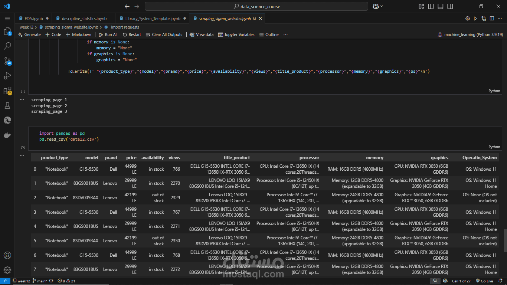The height and width of the screenshot is (285, 507).
Task: Open the Explorer view in activity bar
Action: pos(7,32)
